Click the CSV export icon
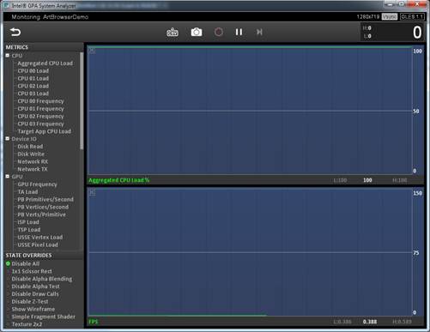 tap(173, 32)
